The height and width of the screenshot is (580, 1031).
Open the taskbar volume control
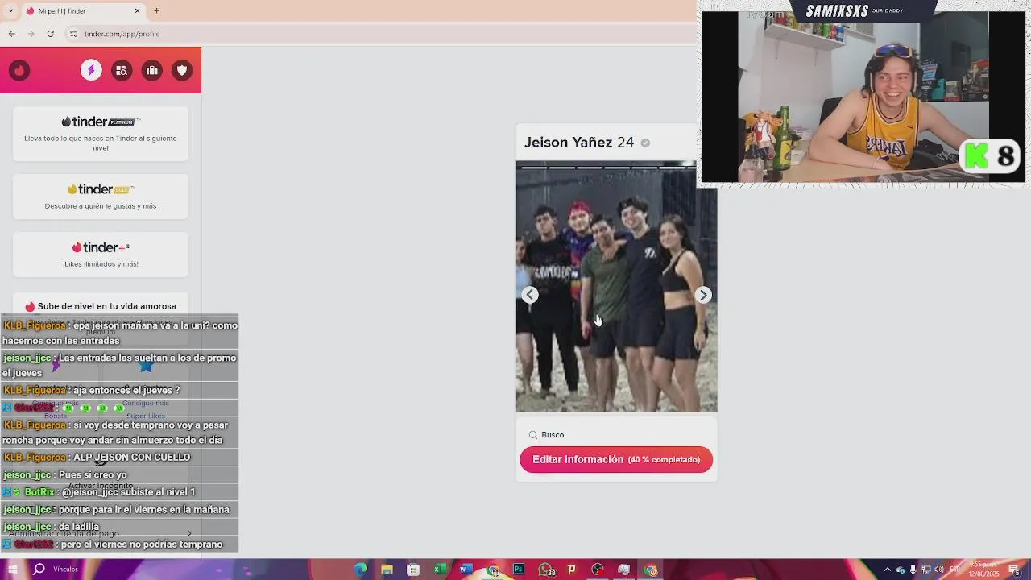point(938,570)
